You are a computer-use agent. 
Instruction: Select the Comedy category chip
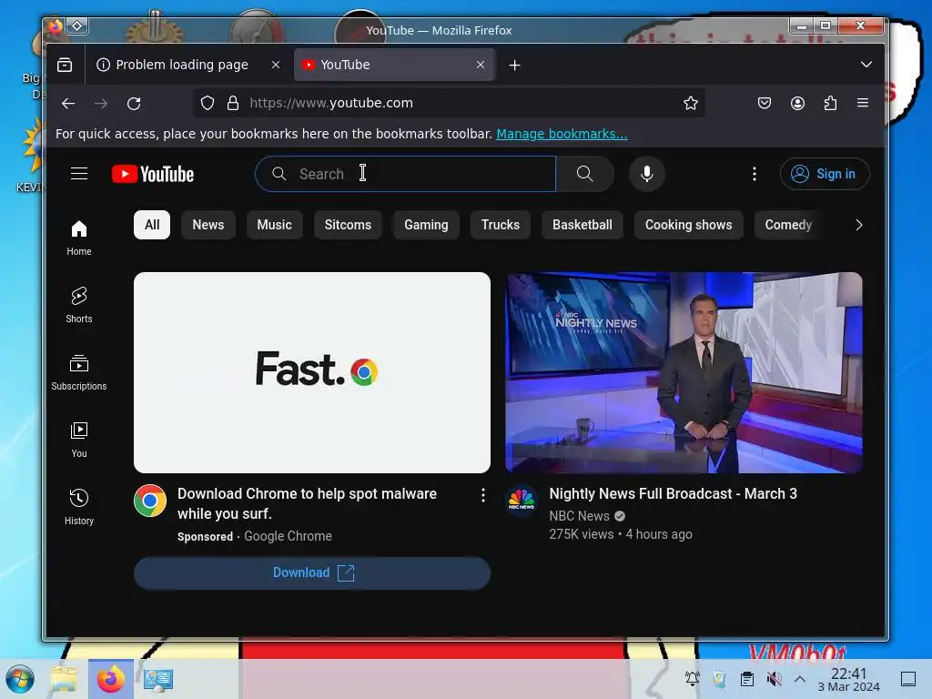pos(788,225)
